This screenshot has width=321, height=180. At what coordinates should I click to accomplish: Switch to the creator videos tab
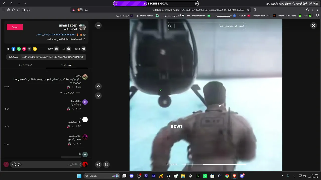[25, 65]
